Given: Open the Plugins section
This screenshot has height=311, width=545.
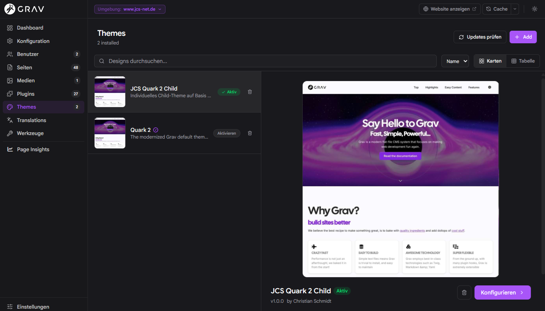Looking at the screenshot, I should point(43,94).
